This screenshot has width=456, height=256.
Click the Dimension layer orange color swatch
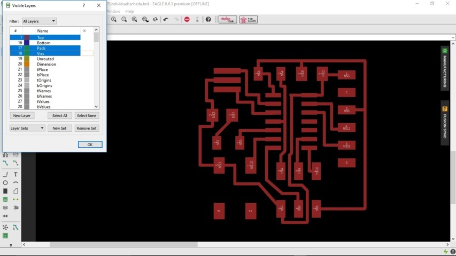pyautogui.click(x=27, y=64)
